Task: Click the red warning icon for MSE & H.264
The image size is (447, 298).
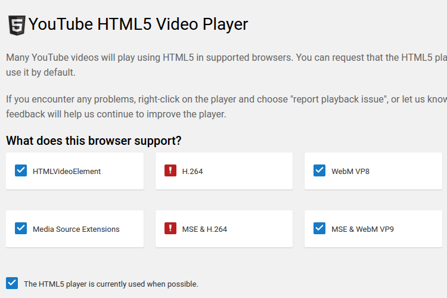Action: coord(170,228)
